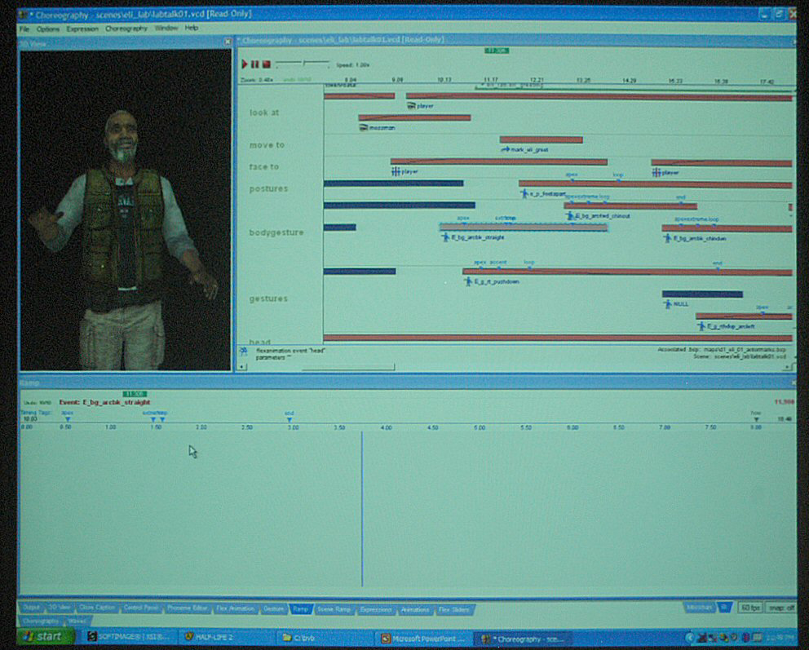Switch to the Phoneme Editor tab
The height and width of the screenshot is (650, 809).
click(x=188, y=608)
